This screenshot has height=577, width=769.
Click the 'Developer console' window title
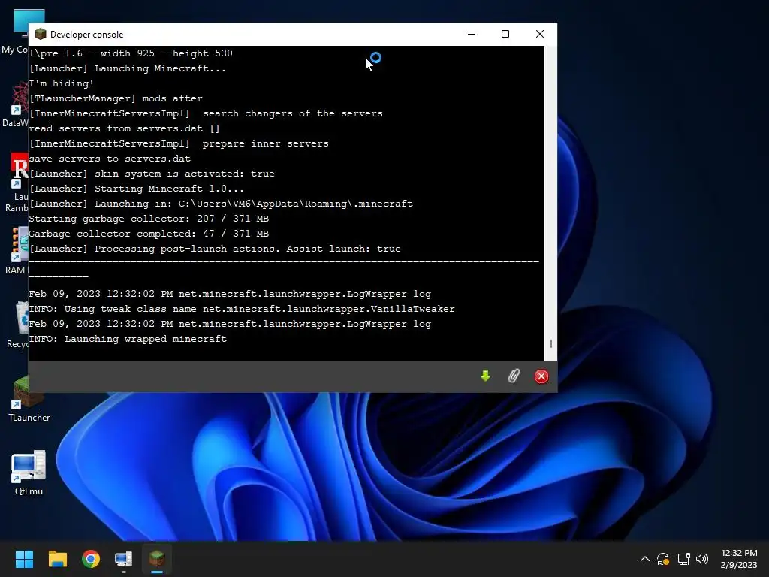click(x=87, y=35)
